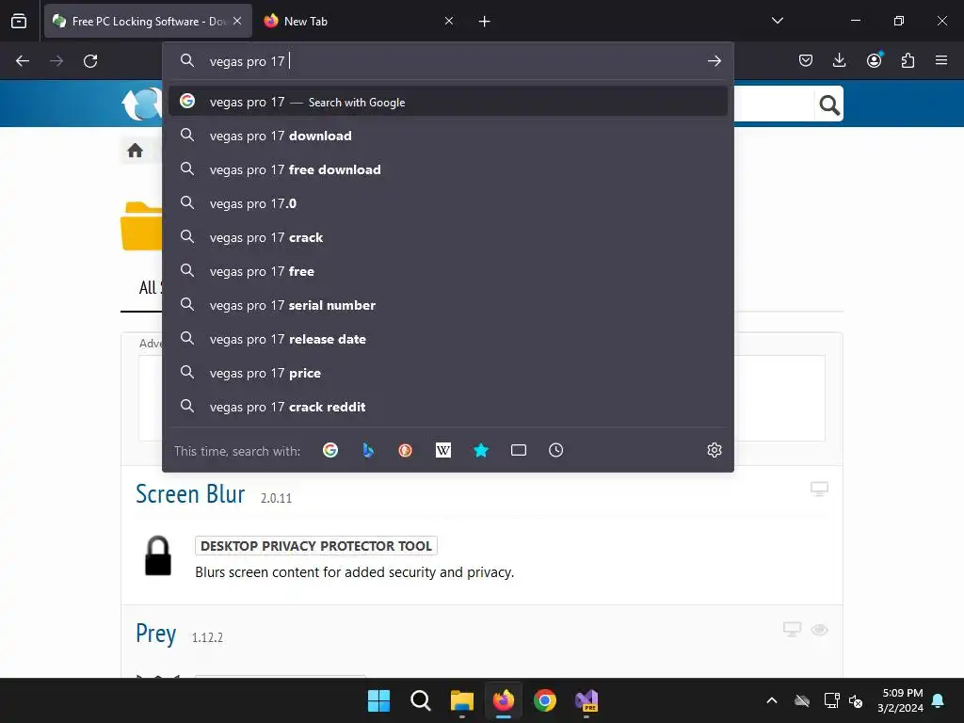Select 'vegas pro 17 crack reddit' suggestion
The image size is (964, 723).
click(447, 407)
